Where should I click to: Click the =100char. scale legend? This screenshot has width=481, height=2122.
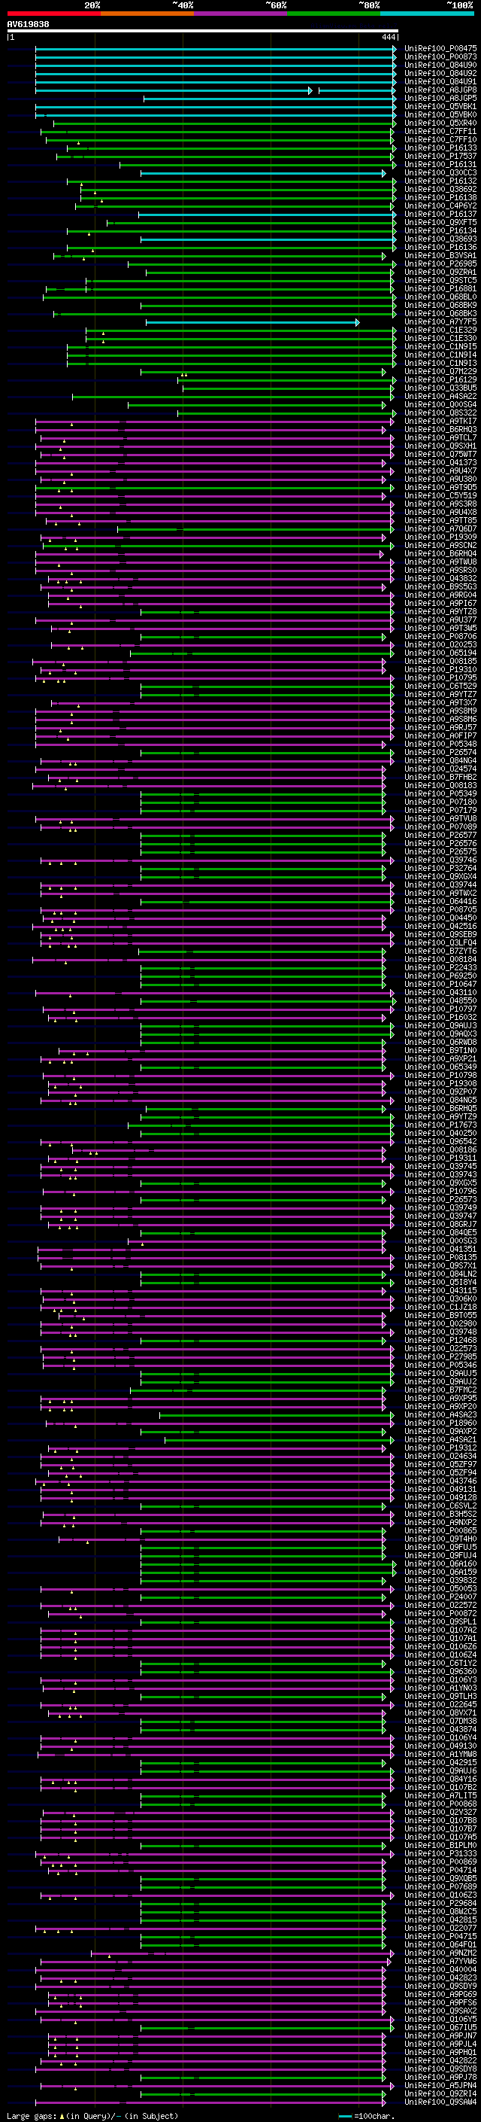tap(367, 2116)
